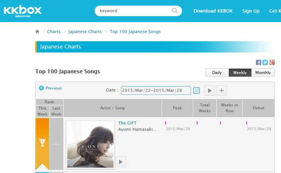This screenshot has width=281, height=173.
Task: Play The GIFT song preview
Action: pyautogui.click(x=121, y=162)
